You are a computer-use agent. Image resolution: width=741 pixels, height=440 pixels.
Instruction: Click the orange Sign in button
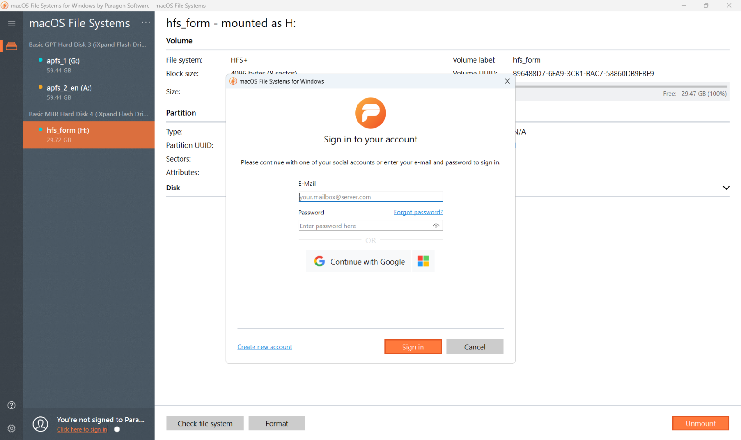pos(413,347)
